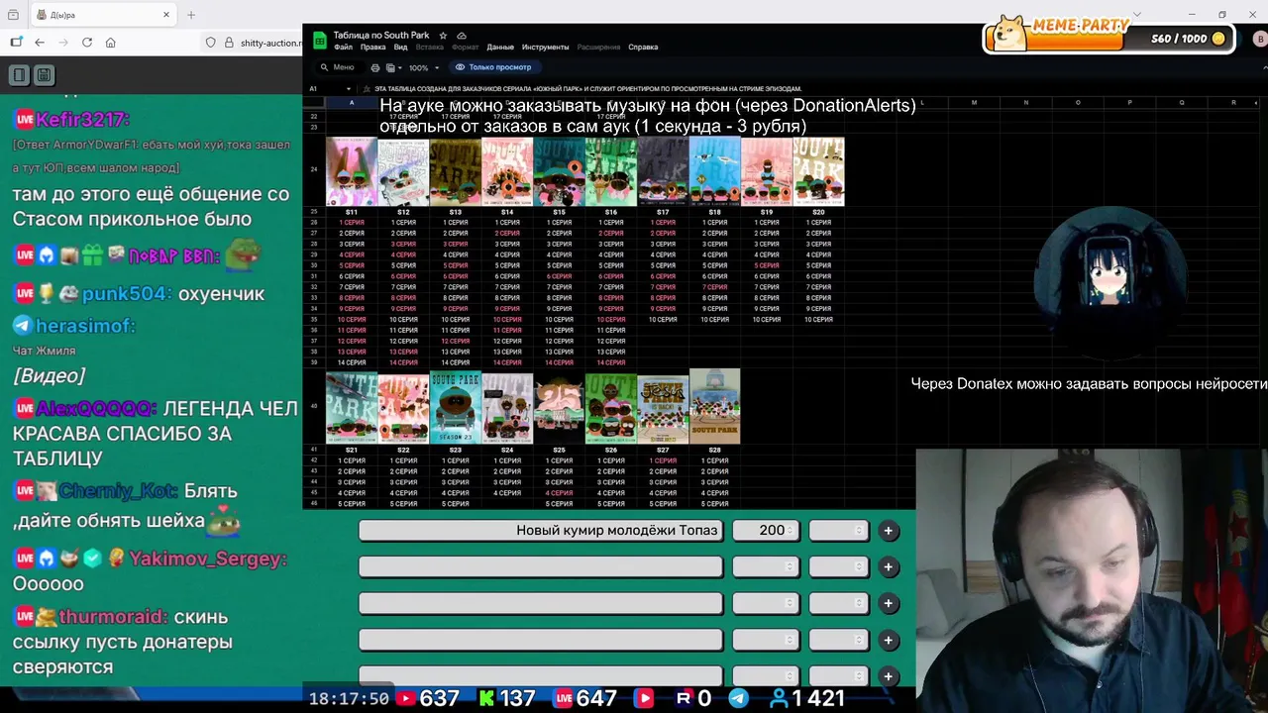Click the amount field showing 200
The width and height of the screenshot is (1268, 713).
[x=765, y=531]
